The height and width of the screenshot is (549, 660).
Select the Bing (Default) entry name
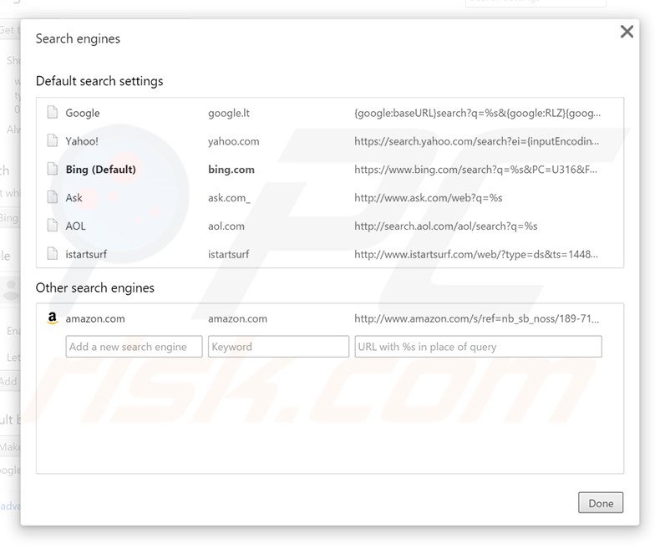click(x=100, y=170)
